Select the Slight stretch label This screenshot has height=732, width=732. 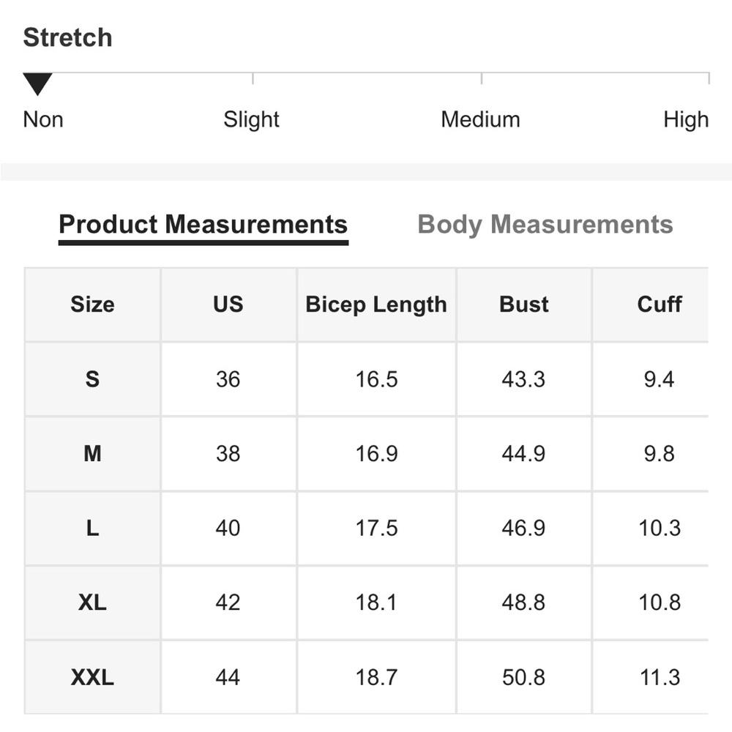pyautogui.click(x=251, y=119)
